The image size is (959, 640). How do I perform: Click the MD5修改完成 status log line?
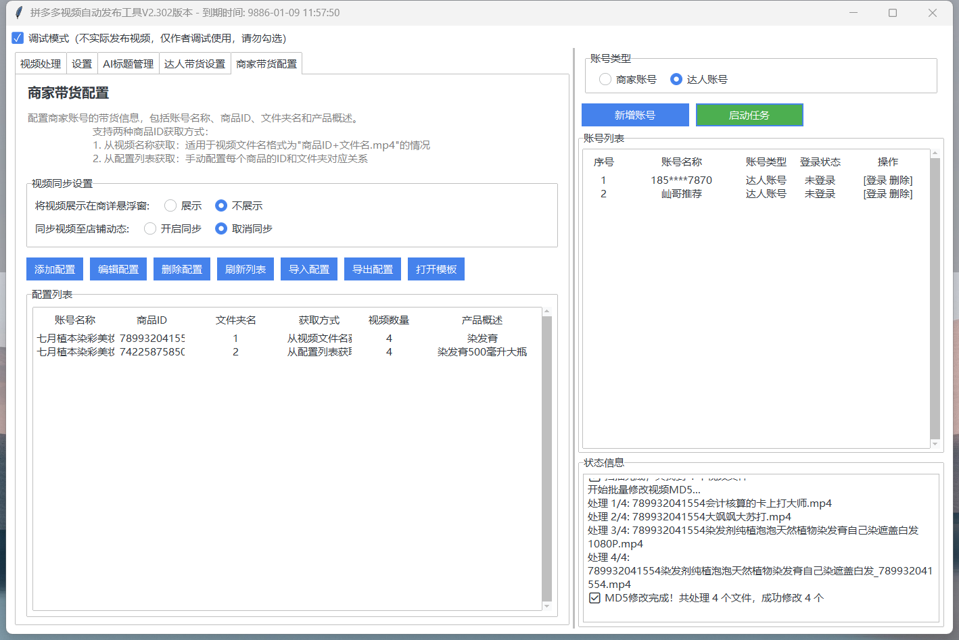pos(706,598)
